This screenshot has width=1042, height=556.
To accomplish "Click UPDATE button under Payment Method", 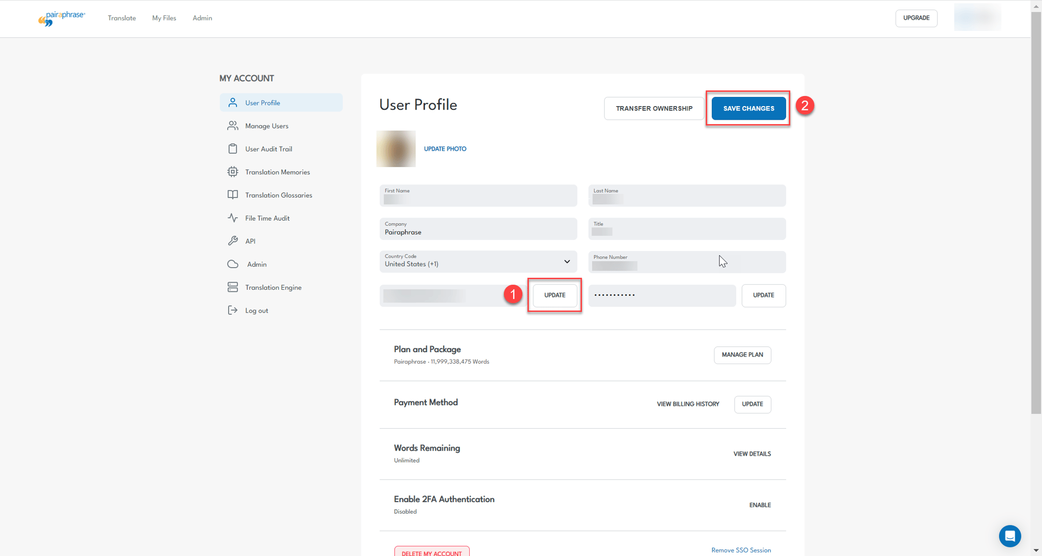I will (752, 405).
